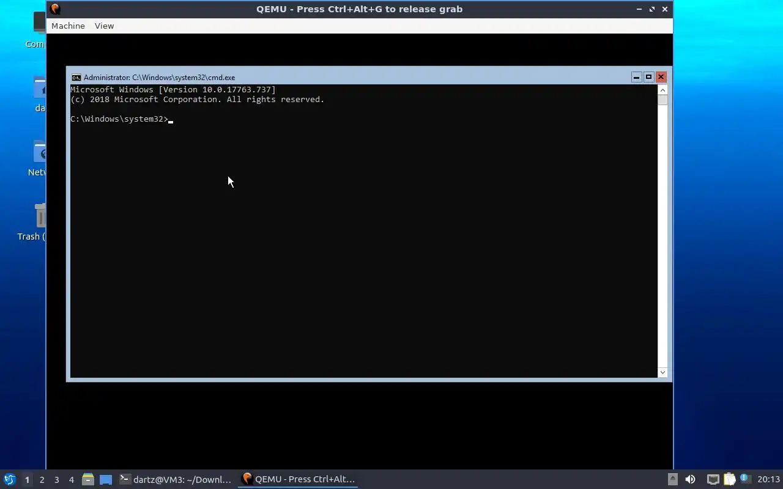Screen dimensions: 783x489
Task: Switch to workspace 4
Action: [x=71, y=480]
